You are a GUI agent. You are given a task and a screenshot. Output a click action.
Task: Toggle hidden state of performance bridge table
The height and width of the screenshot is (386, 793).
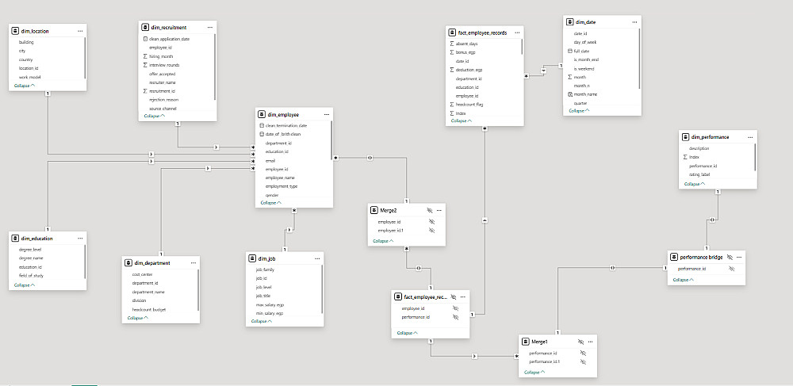coord(730,257)
